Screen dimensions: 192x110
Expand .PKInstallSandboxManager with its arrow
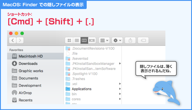[x=120, y=64]
